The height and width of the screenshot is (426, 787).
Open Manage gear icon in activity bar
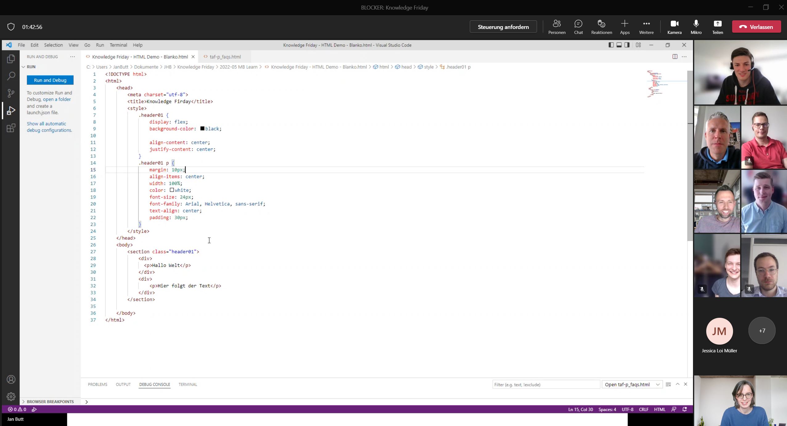[x=11, y=396]
